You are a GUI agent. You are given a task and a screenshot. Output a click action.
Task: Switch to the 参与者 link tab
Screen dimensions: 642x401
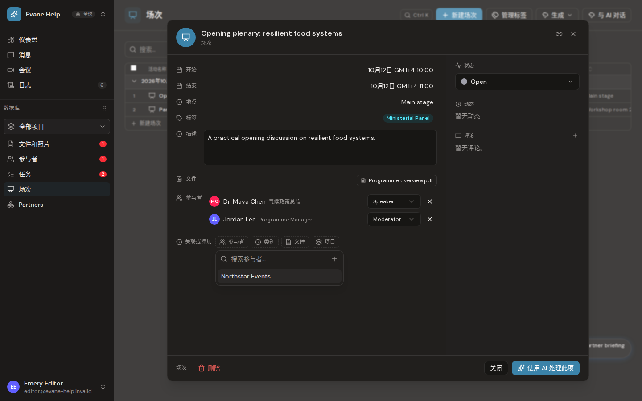tap(232, 242)
